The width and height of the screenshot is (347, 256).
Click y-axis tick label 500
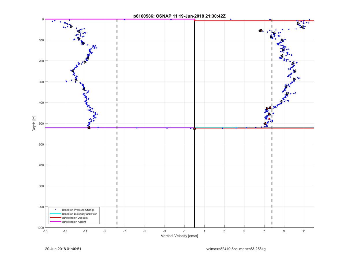coord(41,123)
